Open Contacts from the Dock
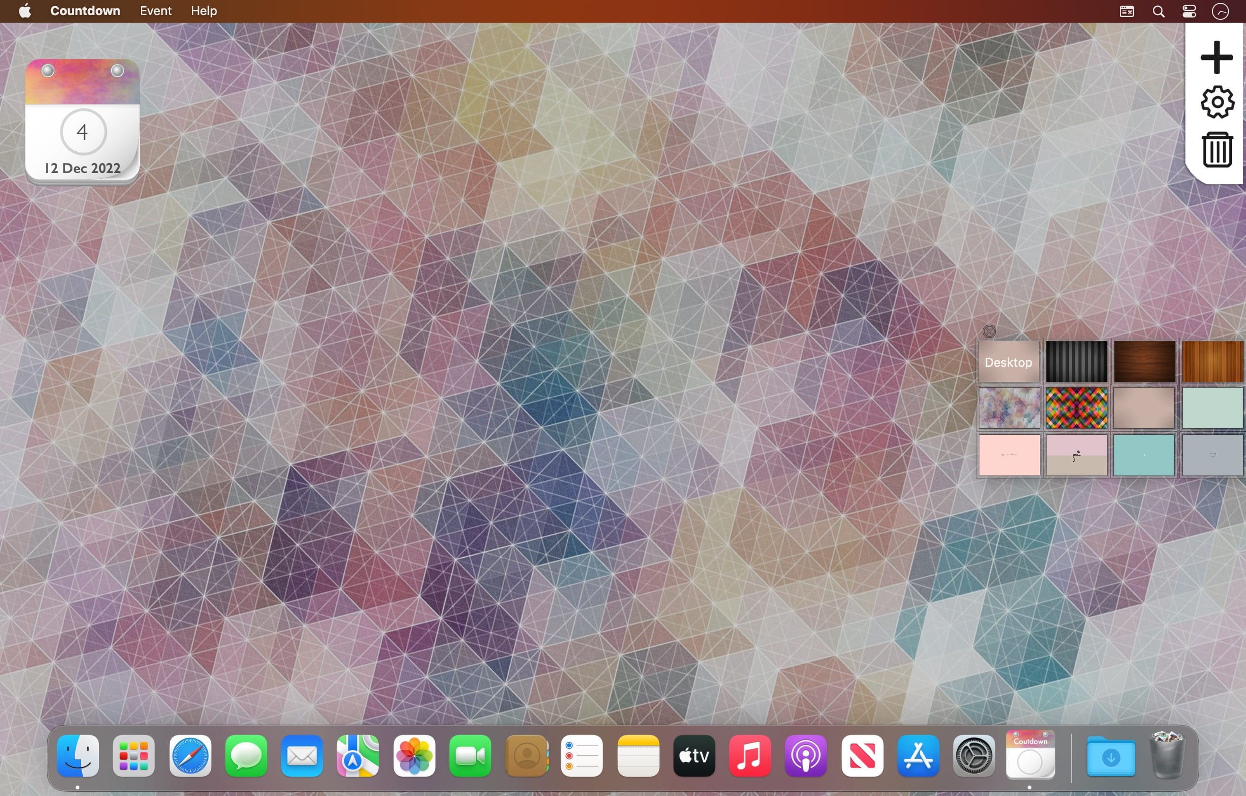The height and width of the screenshot is (796, 1246). pos(526,756)
